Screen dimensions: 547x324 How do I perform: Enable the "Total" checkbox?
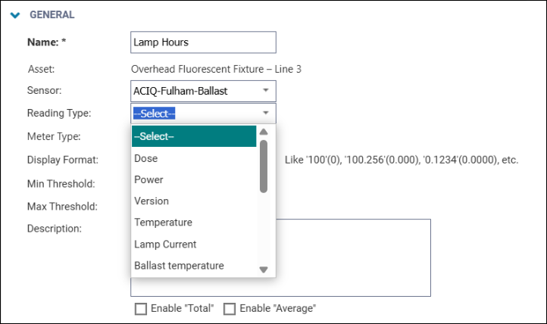coord(140,309)
